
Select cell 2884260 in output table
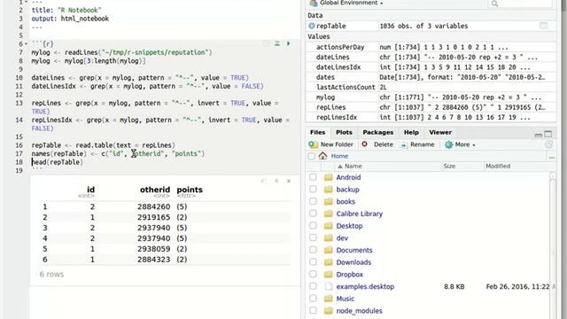pos(153,206)
